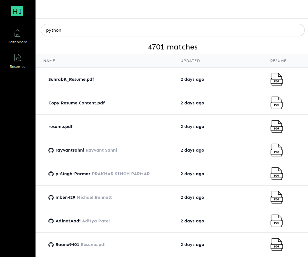Click the HI logo in the sidebar
The width and height of the screenshot is (308, 257).
pos(17,11)
